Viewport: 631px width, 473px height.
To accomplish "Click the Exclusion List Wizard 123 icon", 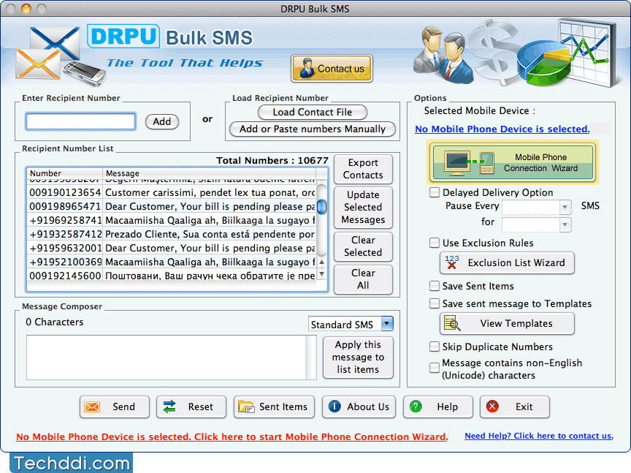I will point(452,262).
